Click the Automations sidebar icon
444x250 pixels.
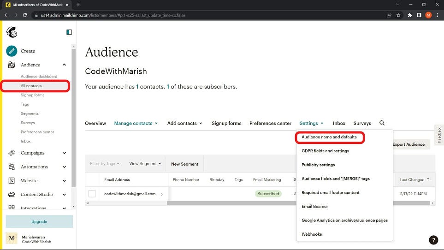[x=12, y=167]
